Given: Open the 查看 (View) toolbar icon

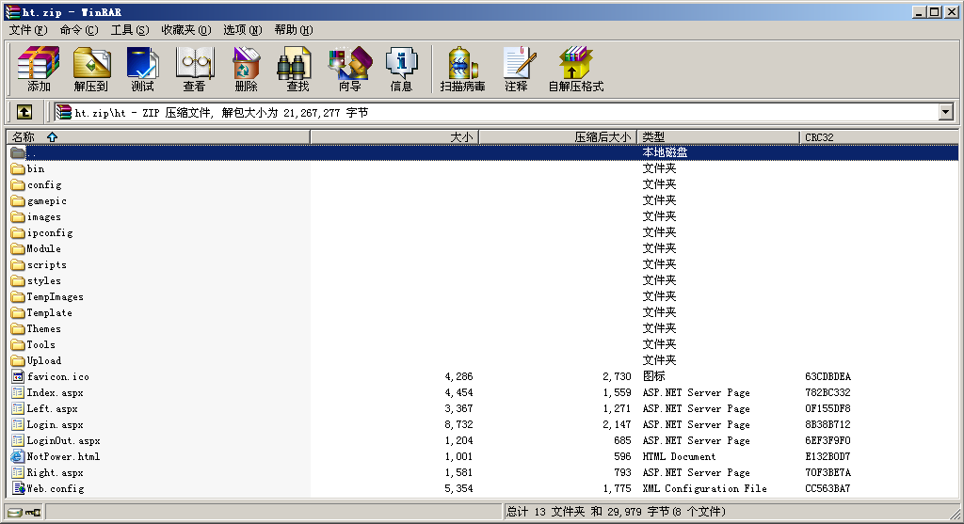Looking at the screenshot, I should coord(194,70).
